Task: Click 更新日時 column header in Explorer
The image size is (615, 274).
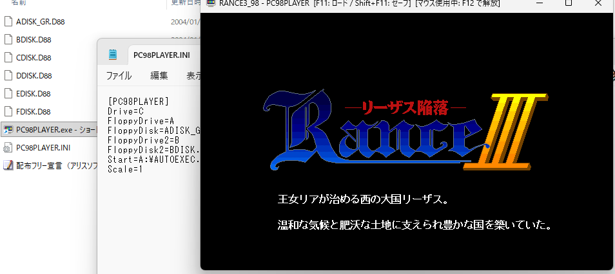Action: (x=186, y=3)
